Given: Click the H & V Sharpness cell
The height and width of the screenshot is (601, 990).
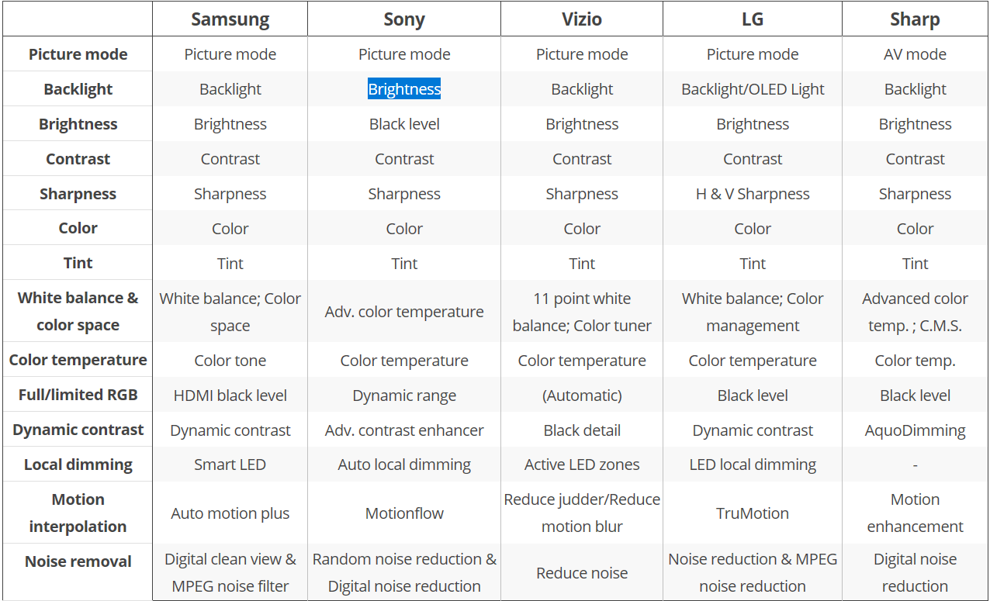Looking at the screenshot, I should (x=753, y=194).
